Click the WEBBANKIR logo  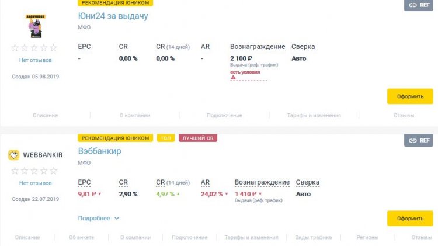click(35, 155)
